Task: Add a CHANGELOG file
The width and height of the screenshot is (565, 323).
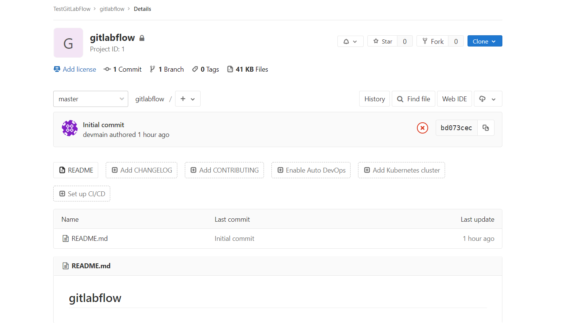Action: click(141, 170)
